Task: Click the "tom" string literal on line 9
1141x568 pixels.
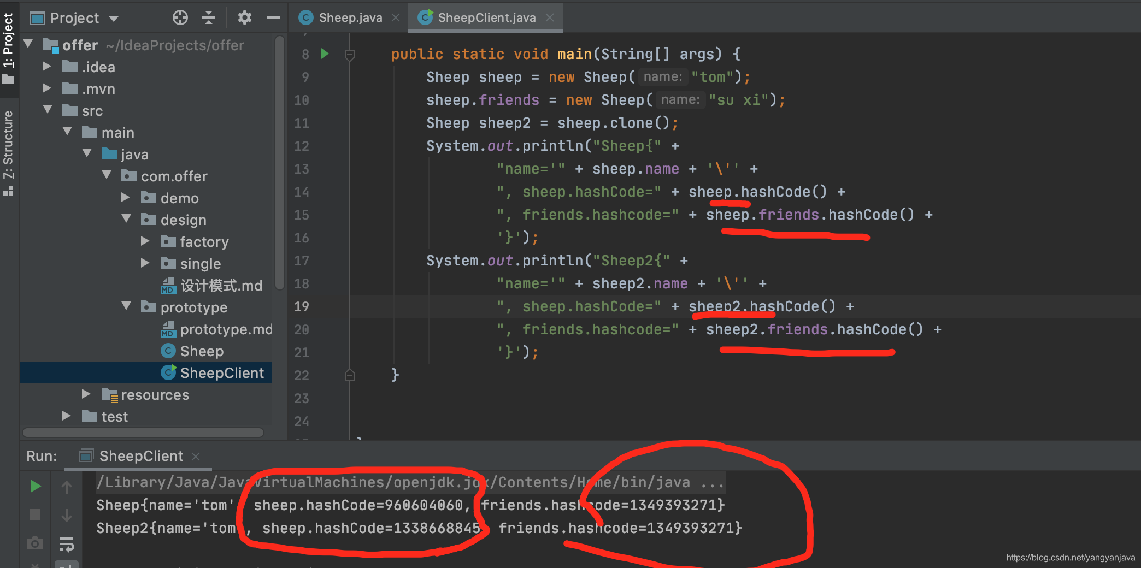Action: pos(713,77)
